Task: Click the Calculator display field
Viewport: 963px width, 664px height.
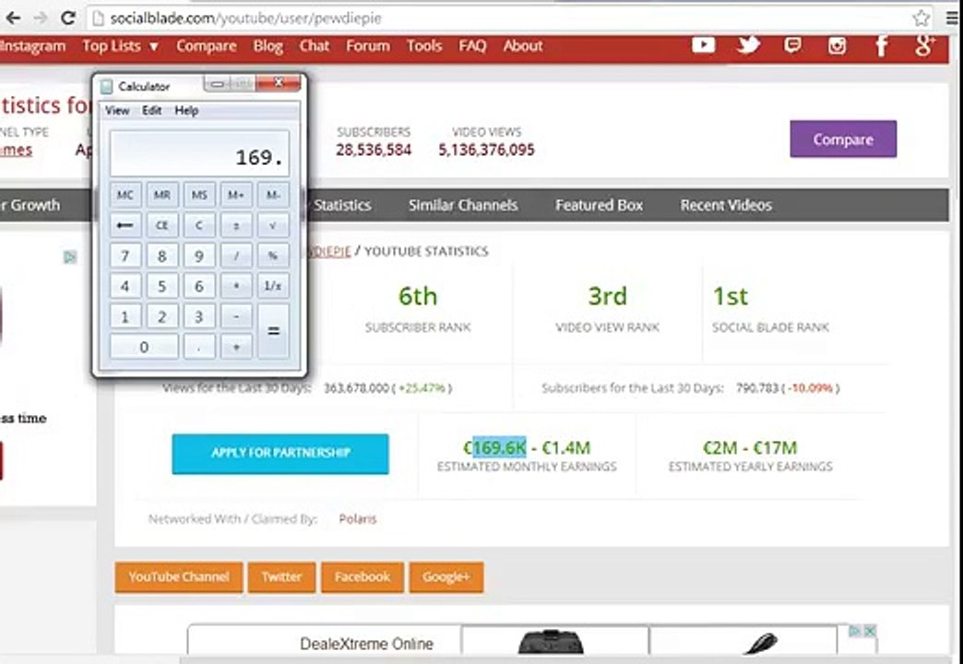Action: (199, 154)
